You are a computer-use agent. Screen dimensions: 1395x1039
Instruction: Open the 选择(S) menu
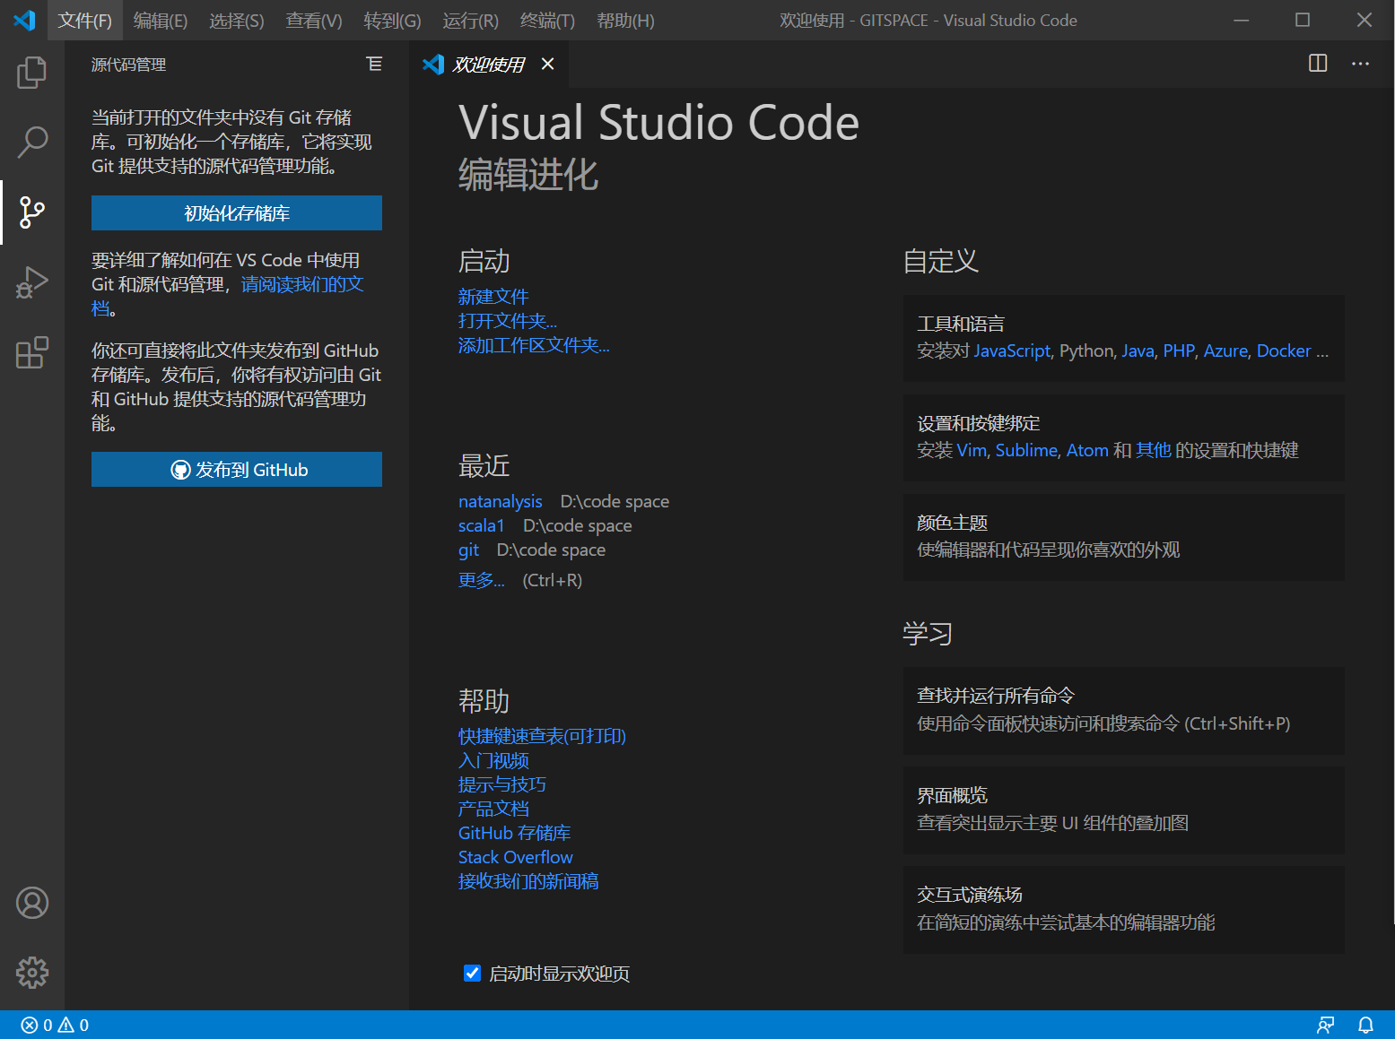(x=237, y=20)
